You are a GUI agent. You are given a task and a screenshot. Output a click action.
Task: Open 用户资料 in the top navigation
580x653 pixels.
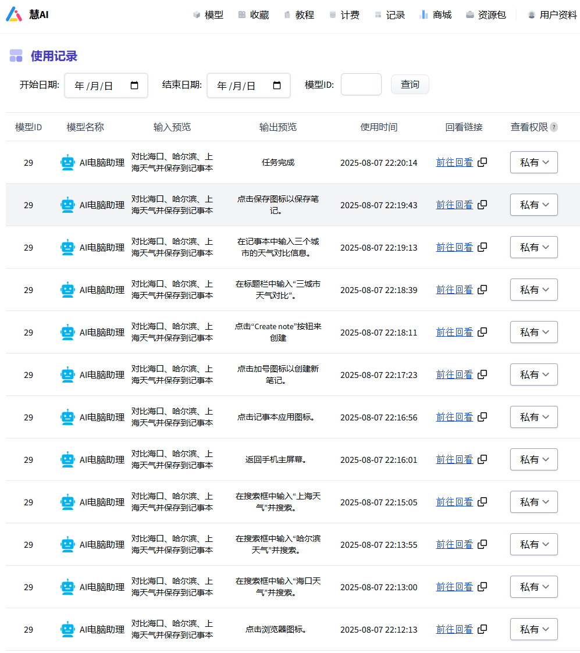click(x=551, y=15)
